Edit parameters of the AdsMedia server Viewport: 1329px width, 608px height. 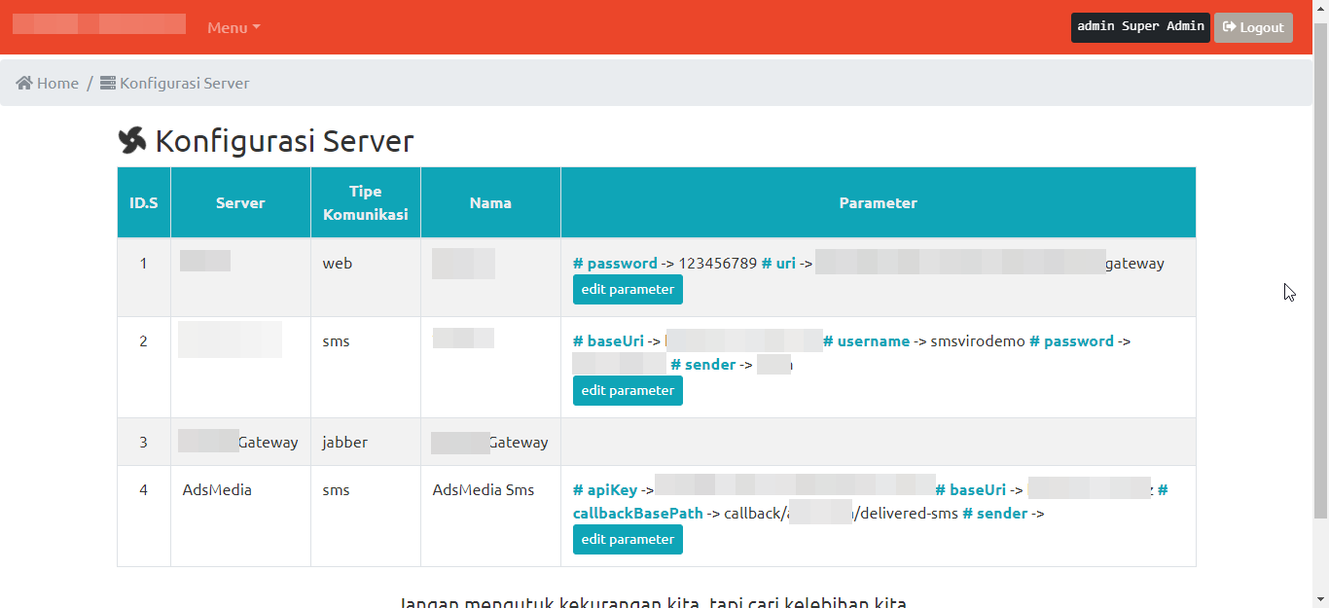(628, 539)
